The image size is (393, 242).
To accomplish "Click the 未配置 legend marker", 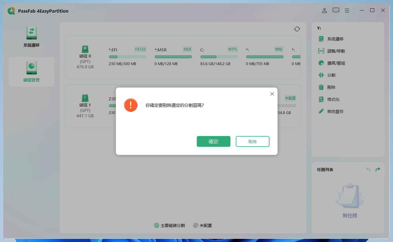I will coord(195,225).
